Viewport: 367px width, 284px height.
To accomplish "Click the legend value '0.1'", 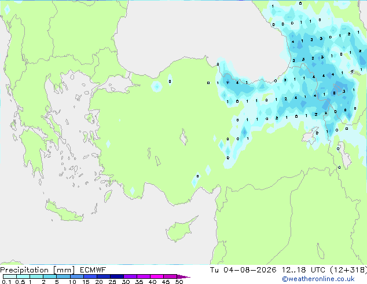I will (x=6, y=282).
